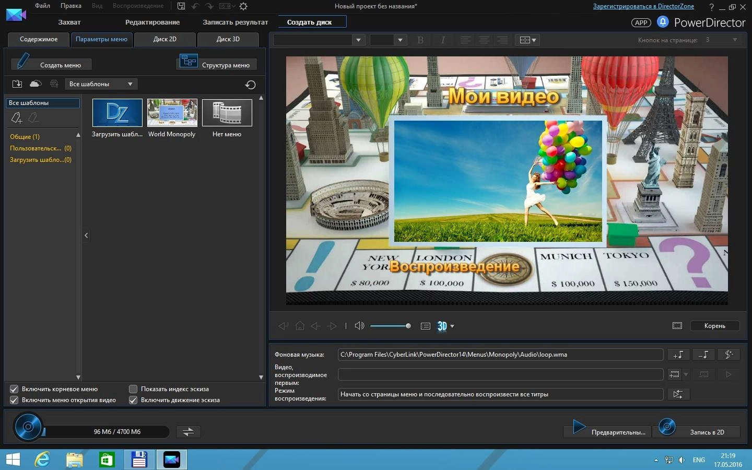752x470 pixels.
Task: Toggle 'Включить меню открытия видео' checkbox
Action: click(14, 400)
